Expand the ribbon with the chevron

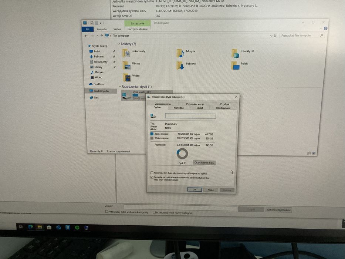321,28
